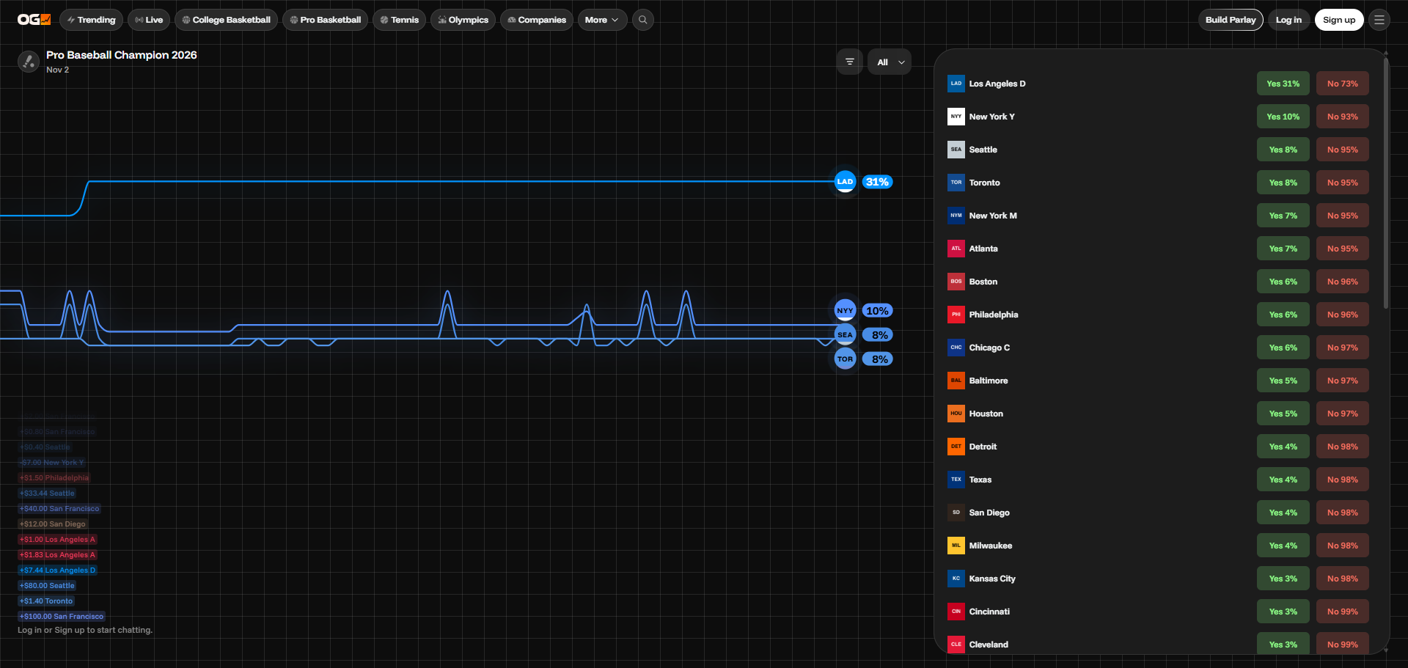This screenshot has width=1408, height=668.
Task: Open the Companies tab
Action: click(537, 20)
